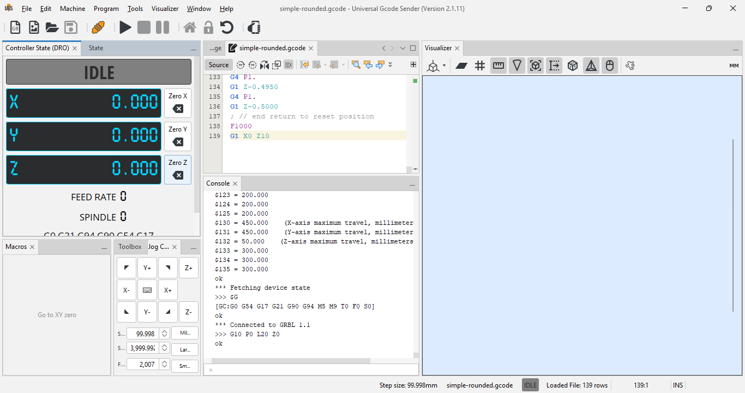Close the Controller State (DRO) tab
745x393 pixels.
pyautogui.click(x=75, y=48)
